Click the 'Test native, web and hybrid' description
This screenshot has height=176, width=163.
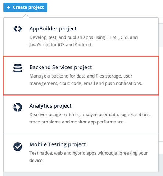tap(89, 157)
